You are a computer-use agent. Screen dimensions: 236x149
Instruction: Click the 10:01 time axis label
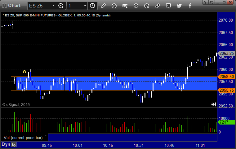coord(78,145)
